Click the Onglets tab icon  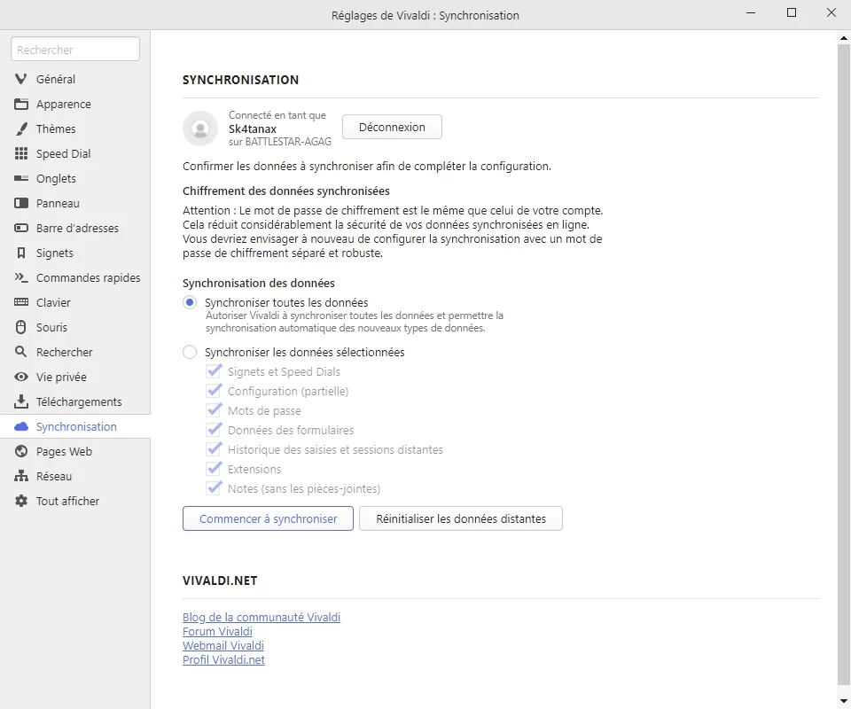[x=20, y=178]
